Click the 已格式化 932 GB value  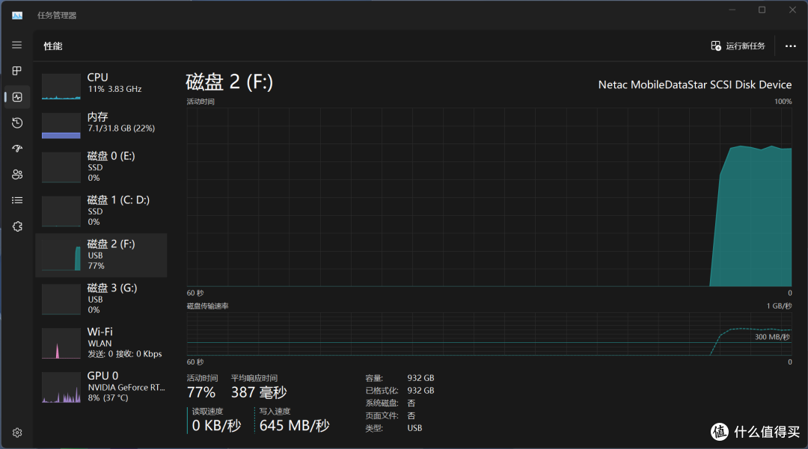click(420, 391)
